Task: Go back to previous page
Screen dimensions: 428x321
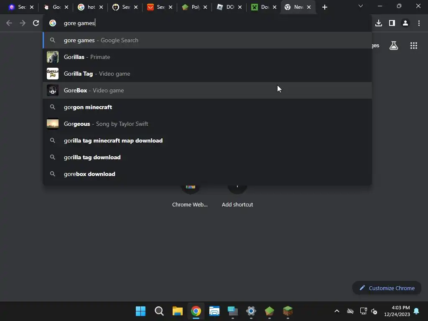Action: 9,23
